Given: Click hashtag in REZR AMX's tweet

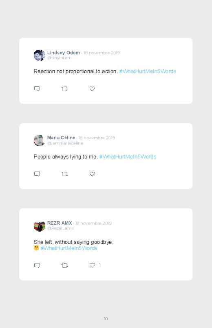Looking at the screenshot, I should tap(69, 248).
